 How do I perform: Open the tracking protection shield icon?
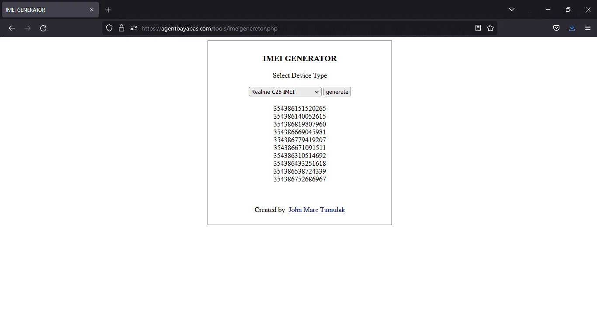[x=109, y=28]
